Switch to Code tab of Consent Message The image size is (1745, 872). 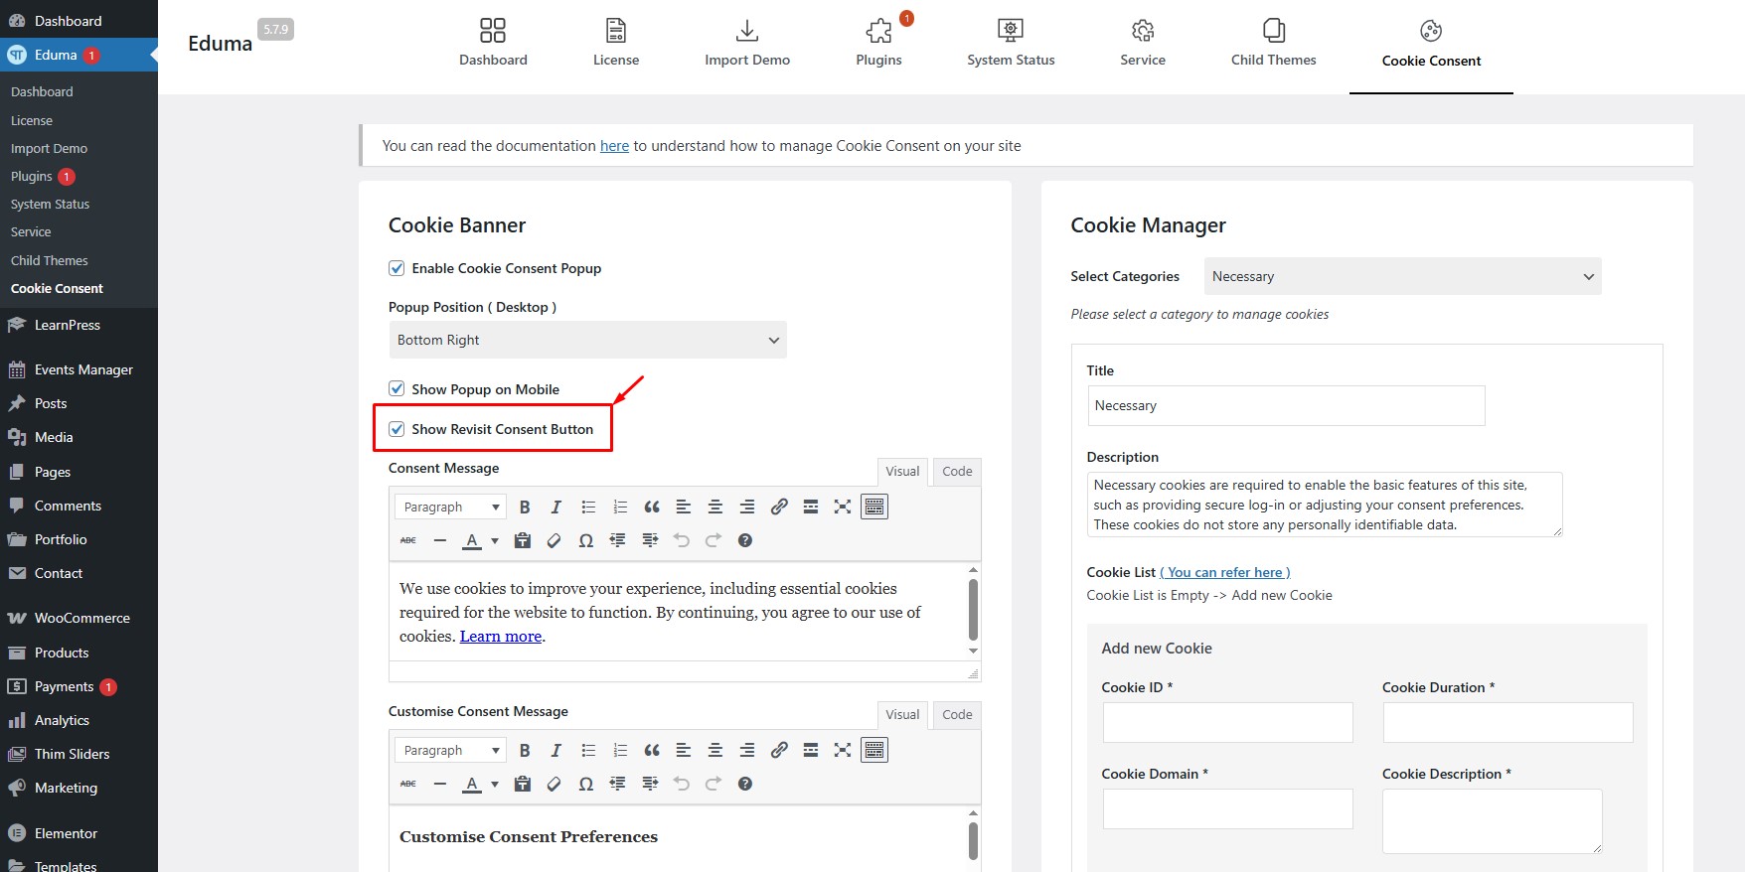pyautogui.click(x=957, y=472)
